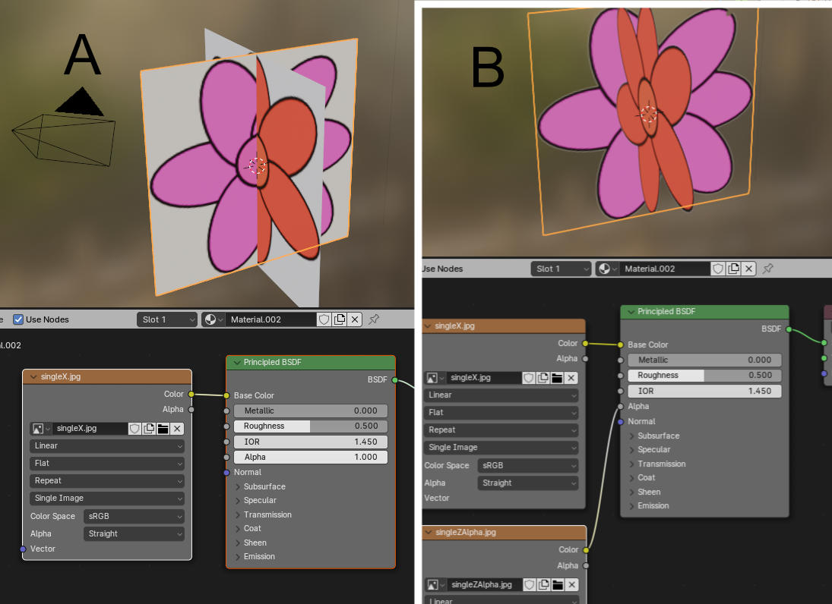This screenshot has height=604, width=832.
Task: Open image folder icon in singleX.jpg node, view A
Action: [163, 428]
